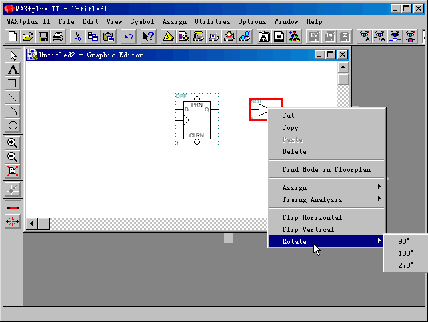Open the Utilities menu in menu bar
This screenshot has width=428, height=322.
[x=212, y=21]
